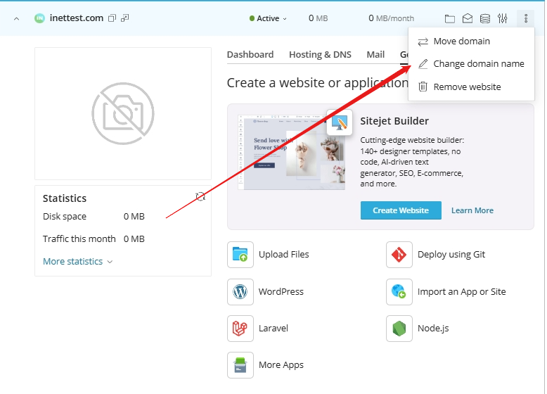Click the inettest.com domain name

[77, 18]
